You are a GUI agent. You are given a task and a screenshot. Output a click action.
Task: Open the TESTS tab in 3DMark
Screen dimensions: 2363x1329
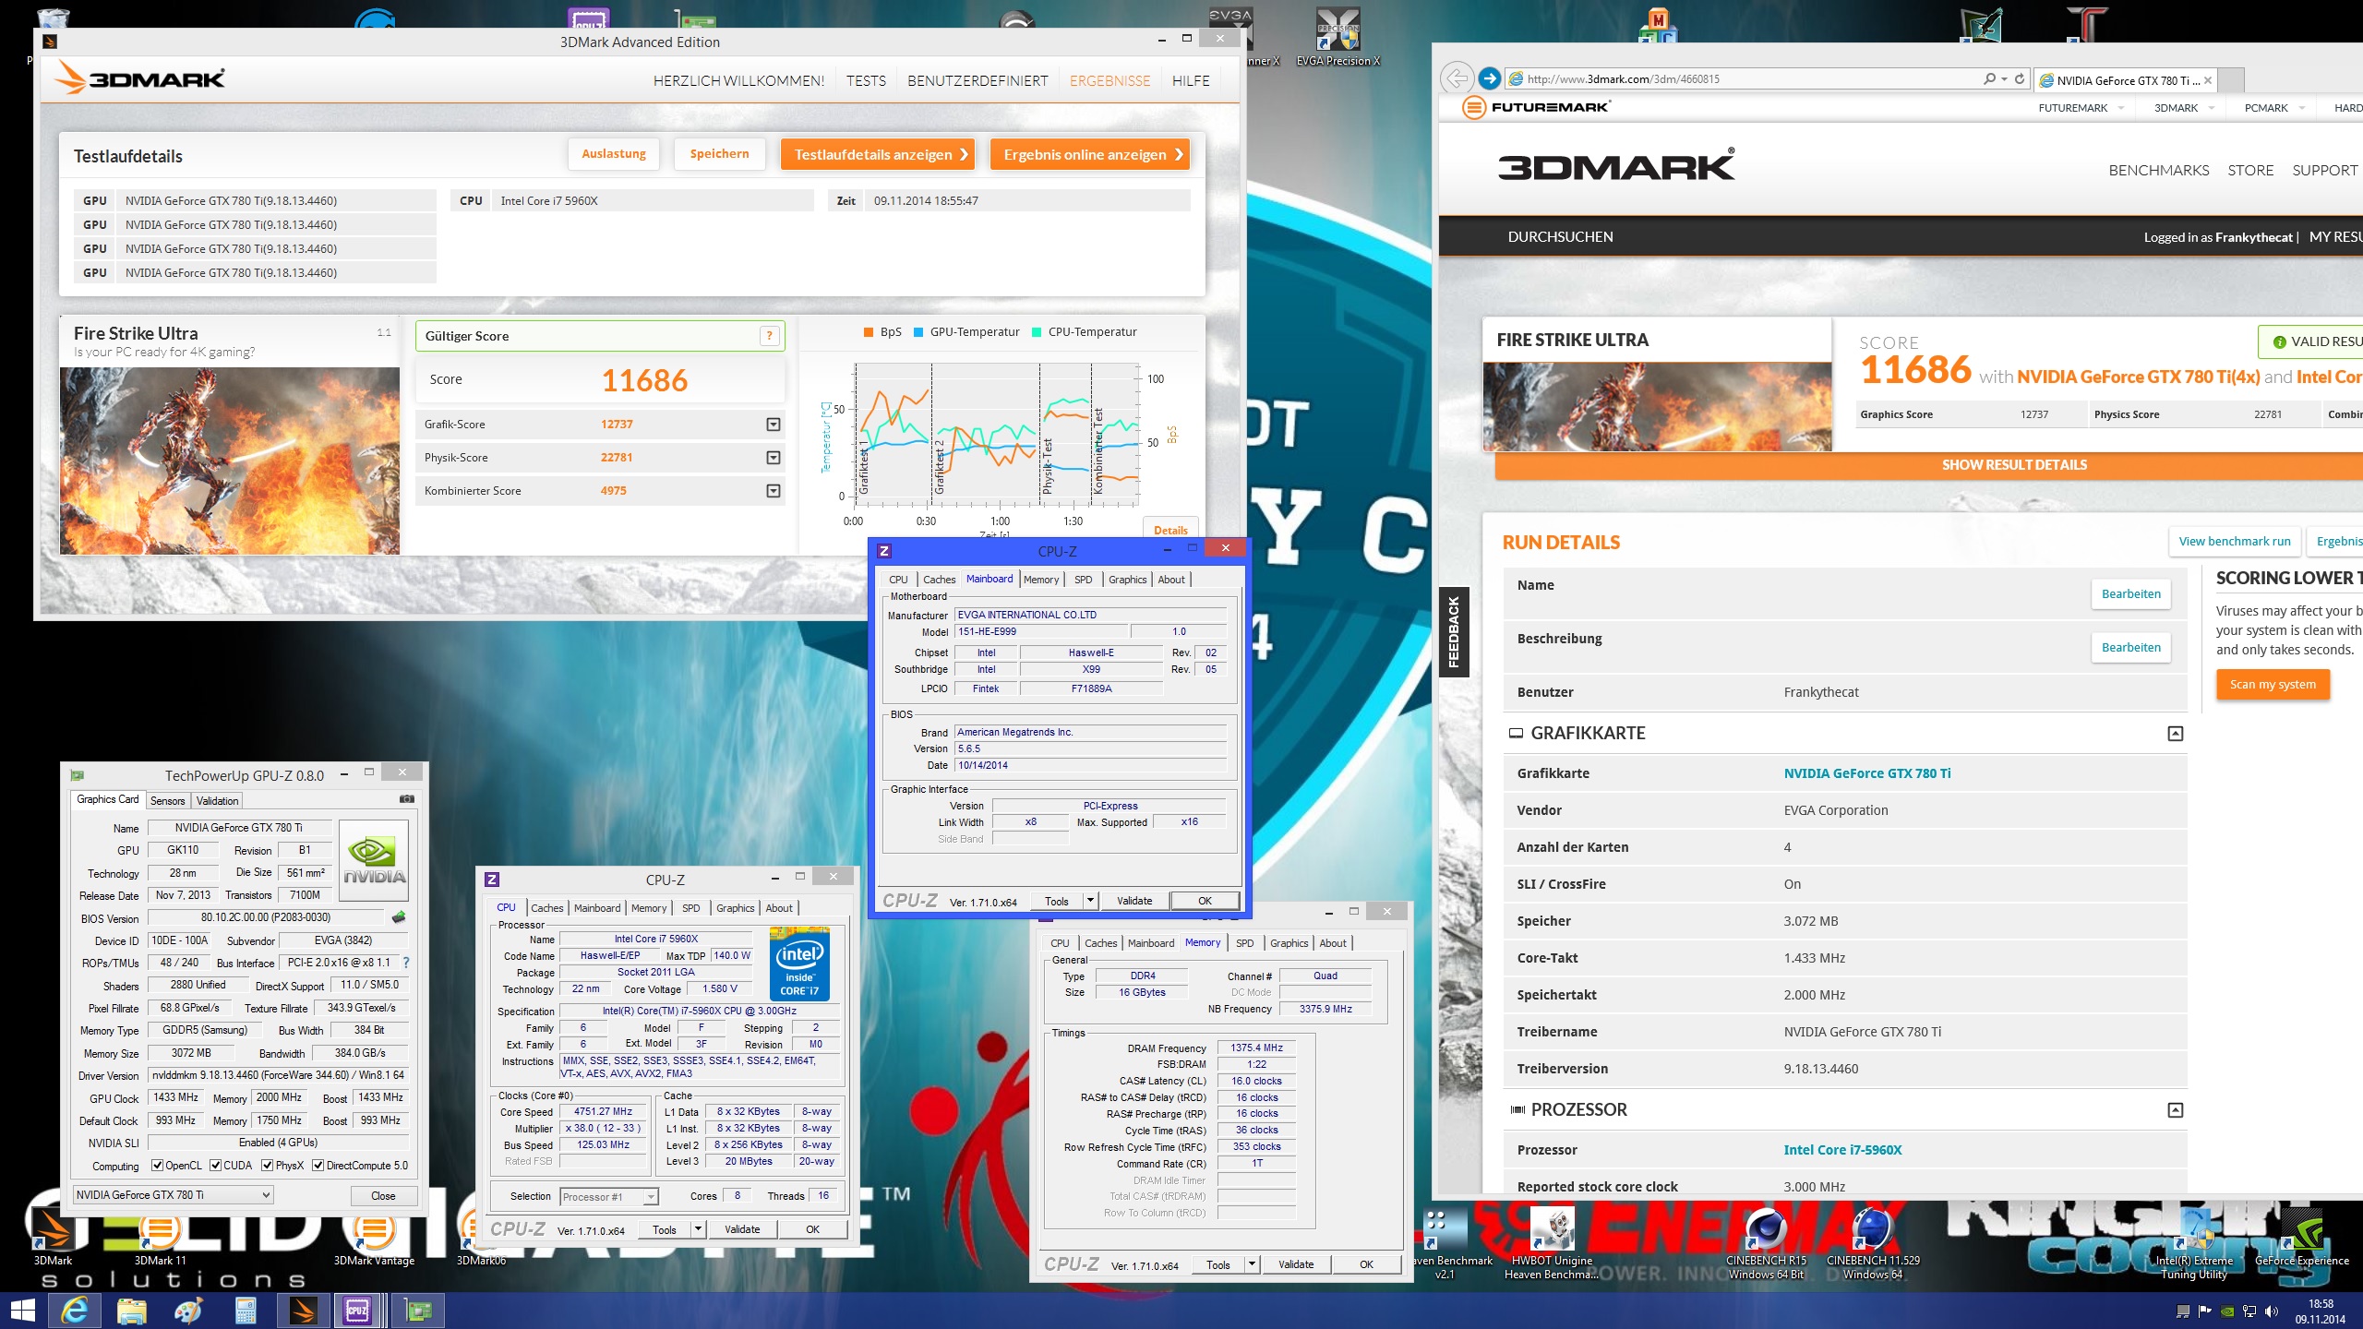click(x=866, y=81)
